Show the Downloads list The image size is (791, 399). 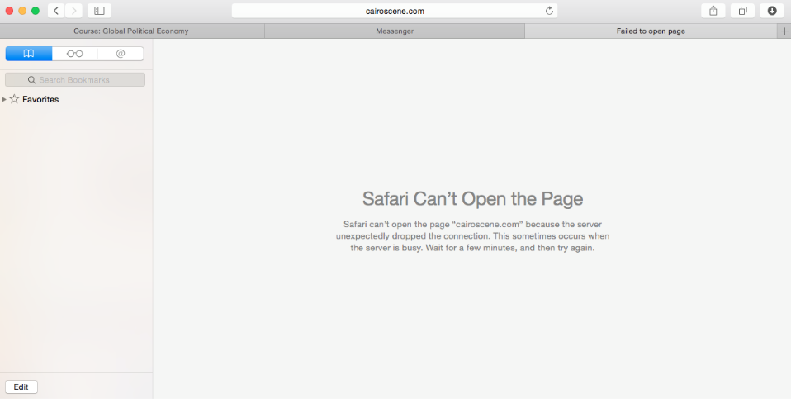[x=772, y=11]
